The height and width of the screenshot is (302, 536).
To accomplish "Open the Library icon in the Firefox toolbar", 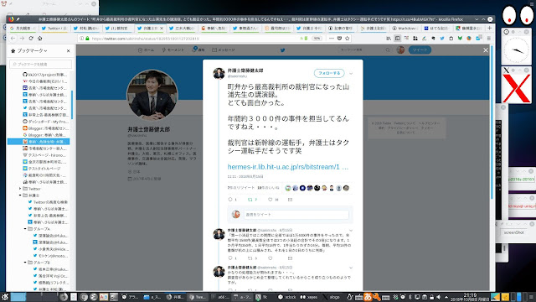I will click(389, 39).
